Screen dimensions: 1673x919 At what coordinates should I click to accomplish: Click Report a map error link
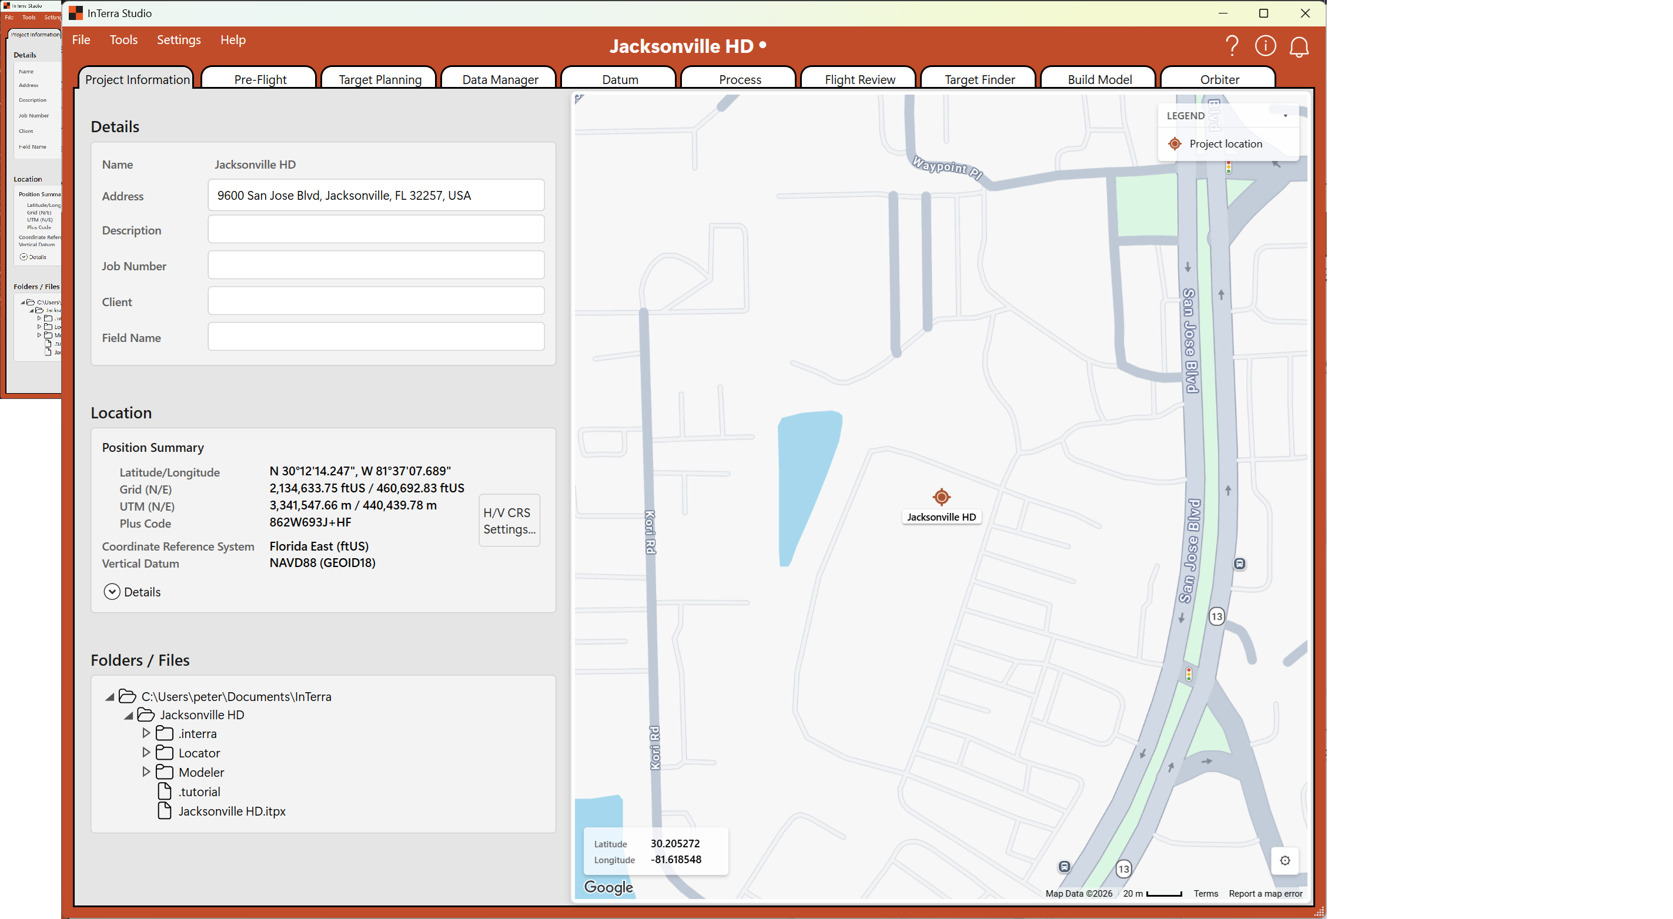point(1265,894)
